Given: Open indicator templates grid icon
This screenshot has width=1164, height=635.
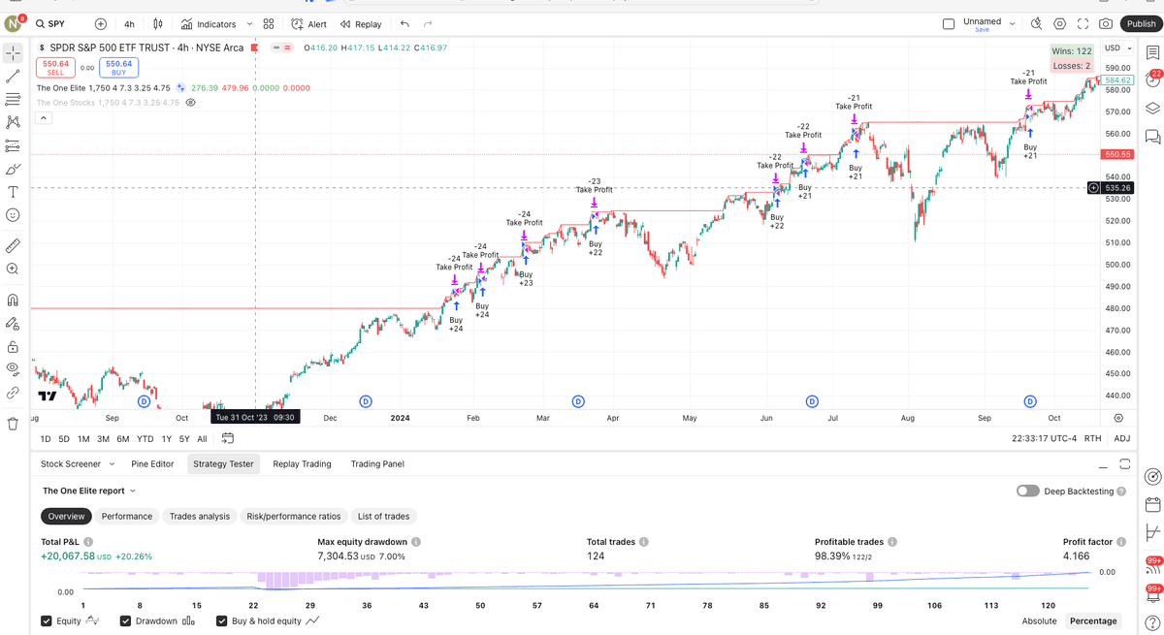Looking at the screenshot, I should [269, 24].
